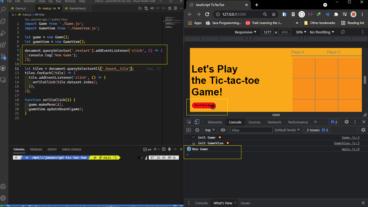Run main.js with the play button

(x=140, y=8)
